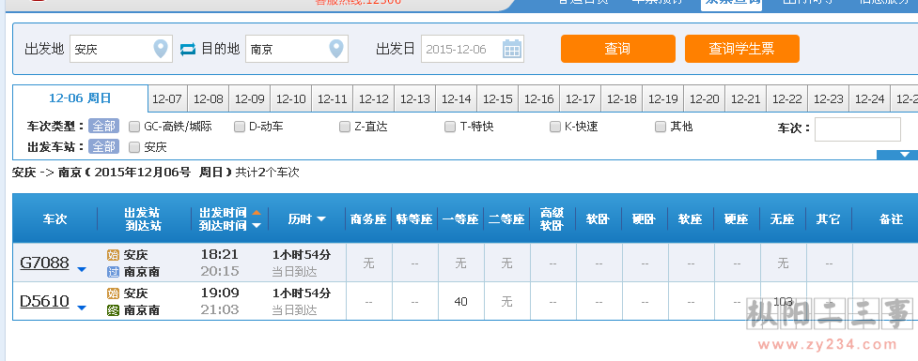Switch to the 12-10 date tab
This screenshot has width=918, height=361.
(291, 98)
